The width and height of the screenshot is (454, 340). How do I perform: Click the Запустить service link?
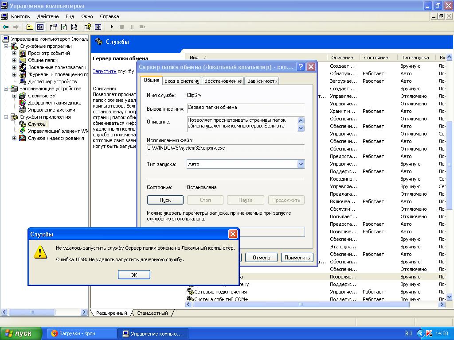pyautogui.click(x=105, y=71)
